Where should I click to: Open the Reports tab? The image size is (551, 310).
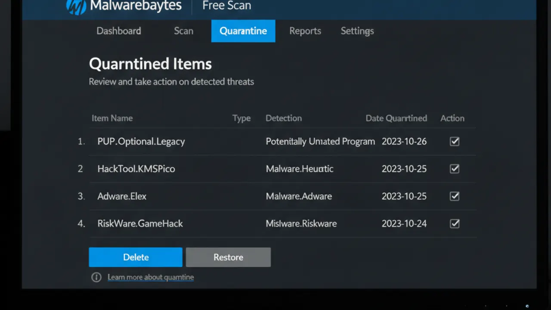point(305,31)
